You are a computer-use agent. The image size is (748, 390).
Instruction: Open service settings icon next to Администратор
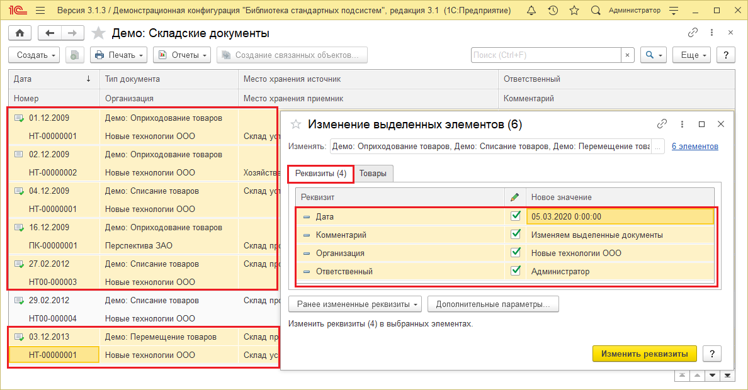click(674, 11)
